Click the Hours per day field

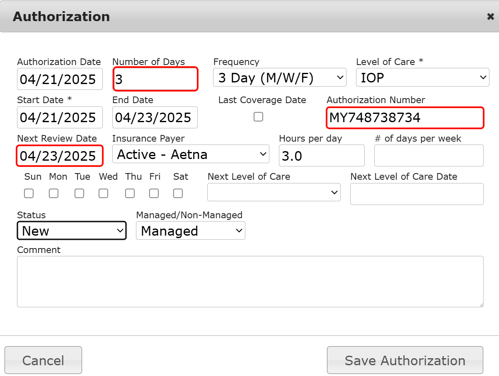pos(322,156)
